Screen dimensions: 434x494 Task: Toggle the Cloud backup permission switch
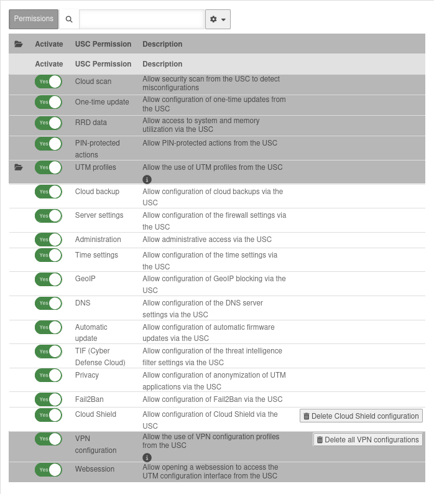48,192
